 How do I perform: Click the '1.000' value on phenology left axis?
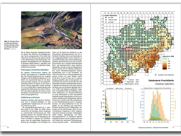(x=142, y=89)
